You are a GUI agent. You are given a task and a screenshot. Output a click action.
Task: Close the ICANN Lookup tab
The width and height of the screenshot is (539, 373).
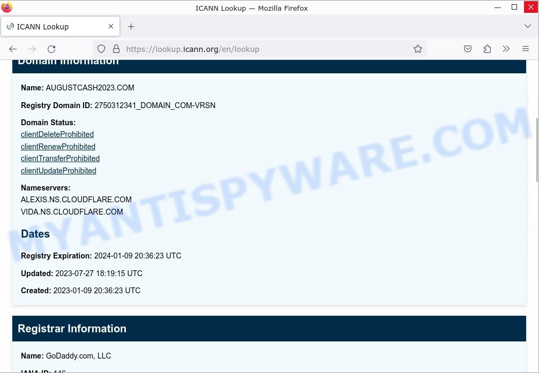(111, 26)
